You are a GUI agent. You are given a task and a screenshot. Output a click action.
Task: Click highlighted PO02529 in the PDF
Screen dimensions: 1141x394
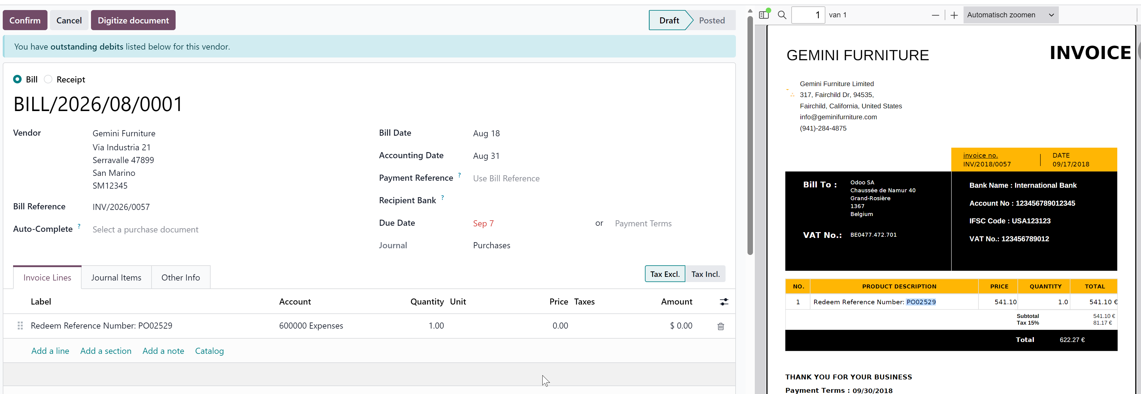click(x=921, y=302)
